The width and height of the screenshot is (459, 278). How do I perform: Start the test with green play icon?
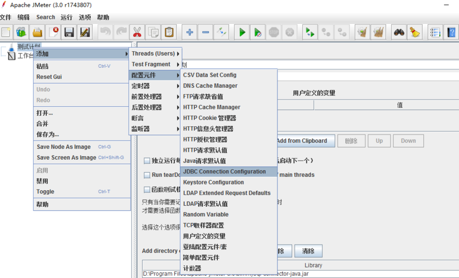[242, 32]
